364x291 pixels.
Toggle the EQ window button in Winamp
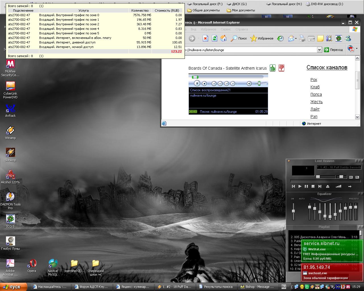point(351,177)
